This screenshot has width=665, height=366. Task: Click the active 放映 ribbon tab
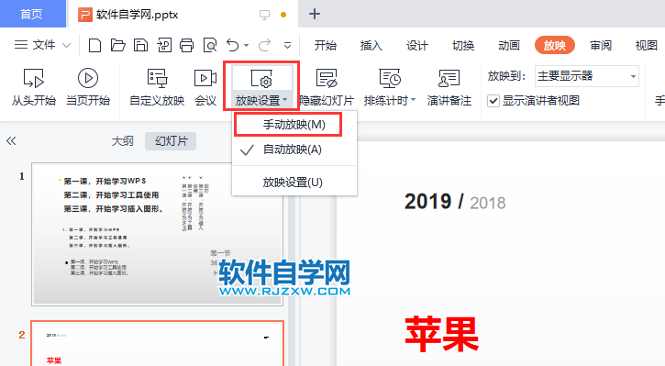point(555,45)
